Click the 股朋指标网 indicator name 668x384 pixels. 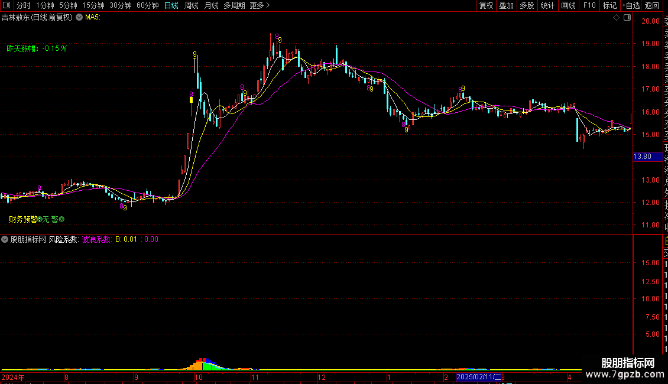pos(28,239)
